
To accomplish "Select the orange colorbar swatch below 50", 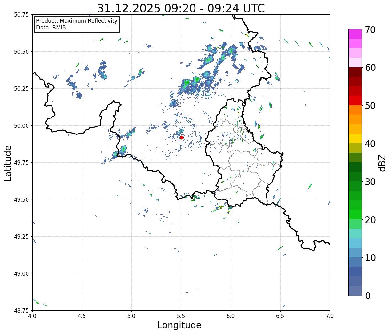I will click(355, 110).
